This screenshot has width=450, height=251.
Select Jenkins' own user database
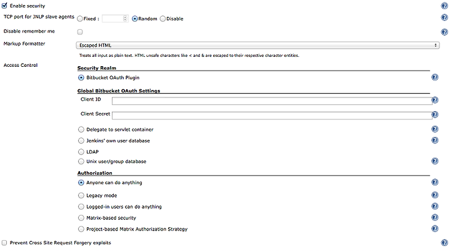(81, 141)
